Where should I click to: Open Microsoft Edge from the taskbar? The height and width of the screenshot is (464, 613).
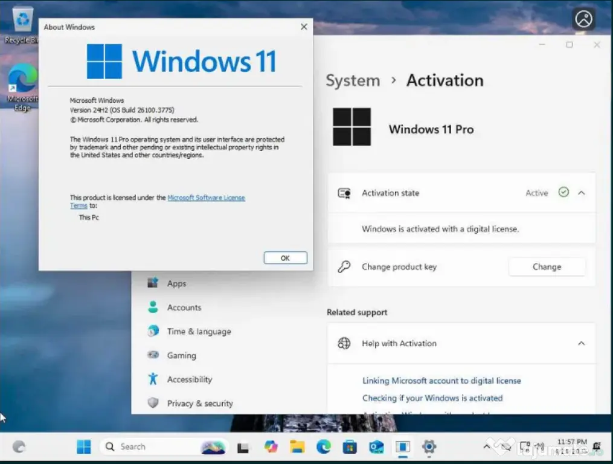coord(324,447)
